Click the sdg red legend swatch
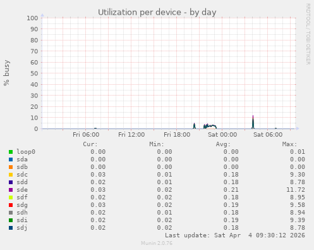 click(x=11, y=205)
